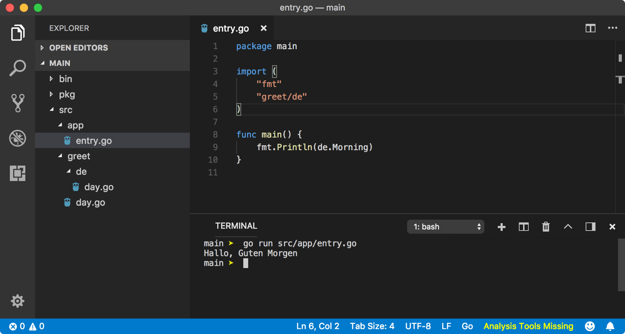
Task: Close the entry.go editor tab
Action: coord(264,28)
